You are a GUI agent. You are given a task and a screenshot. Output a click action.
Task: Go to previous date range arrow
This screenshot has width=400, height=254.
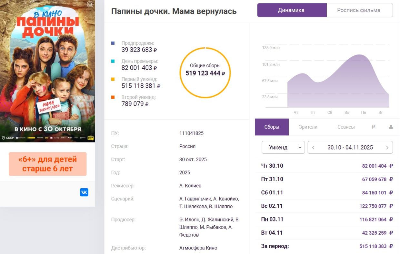(313, 148)
